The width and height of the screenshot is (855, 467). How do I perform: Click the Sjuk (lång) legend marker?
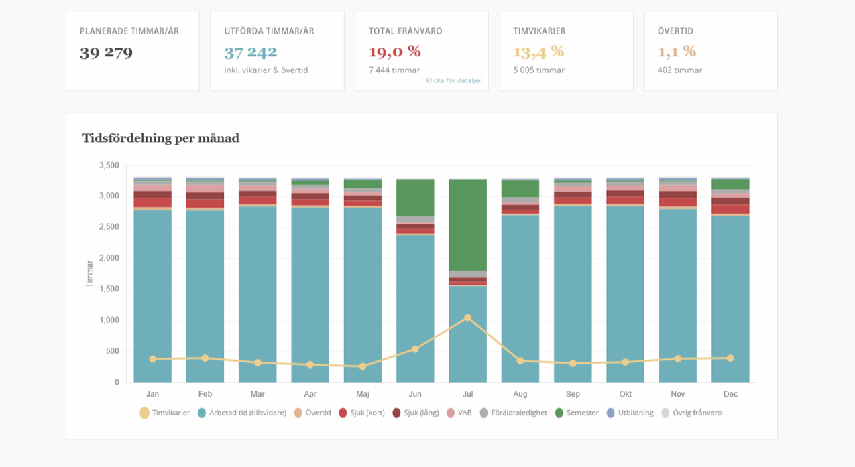(396, 413)
